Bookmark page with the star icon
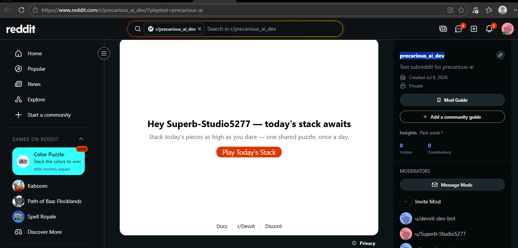The width and height of the screenshot is (518, 248). coord(461,10)
